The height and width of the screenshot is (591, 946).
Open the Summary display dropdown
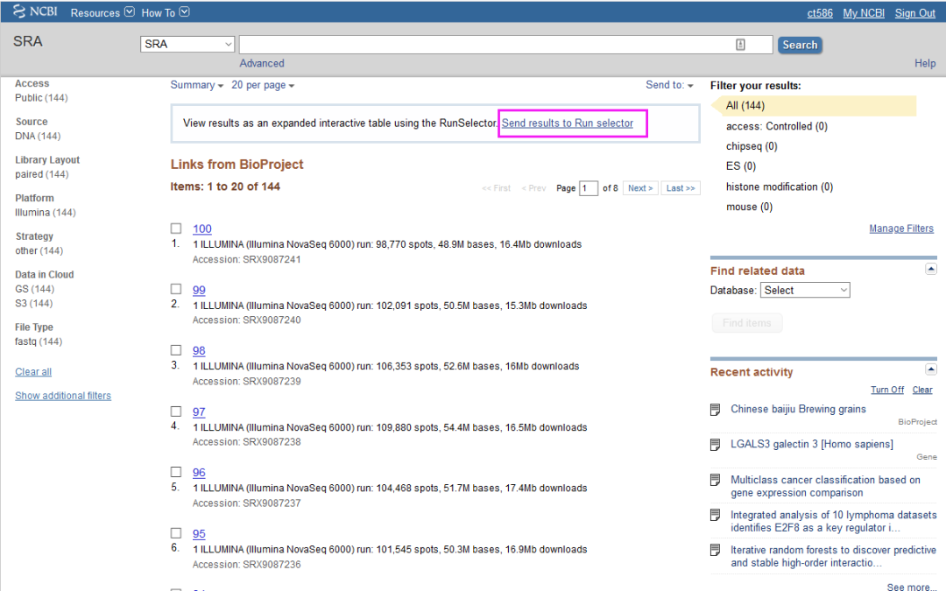pos(197,85)
